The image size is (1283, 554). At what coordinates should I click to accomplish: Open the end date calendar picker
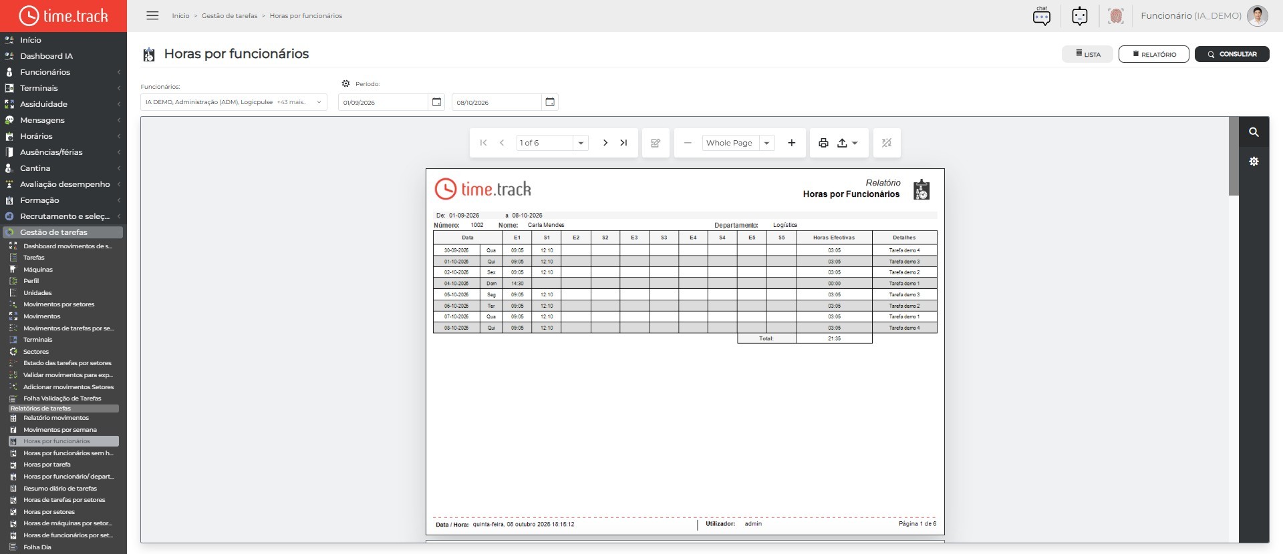(550, 102)
